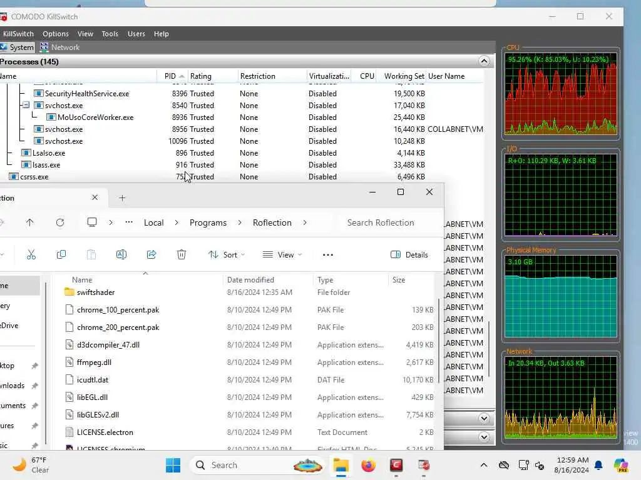Image resolution: width=641 pixels, height=480 pixels.
Task: Add a new File Explorer tab
Action: coord(122,198)
